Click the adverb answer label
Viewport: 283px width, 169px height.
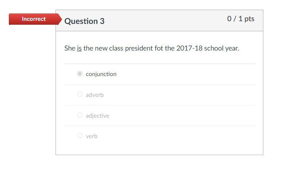click(94, 95)
